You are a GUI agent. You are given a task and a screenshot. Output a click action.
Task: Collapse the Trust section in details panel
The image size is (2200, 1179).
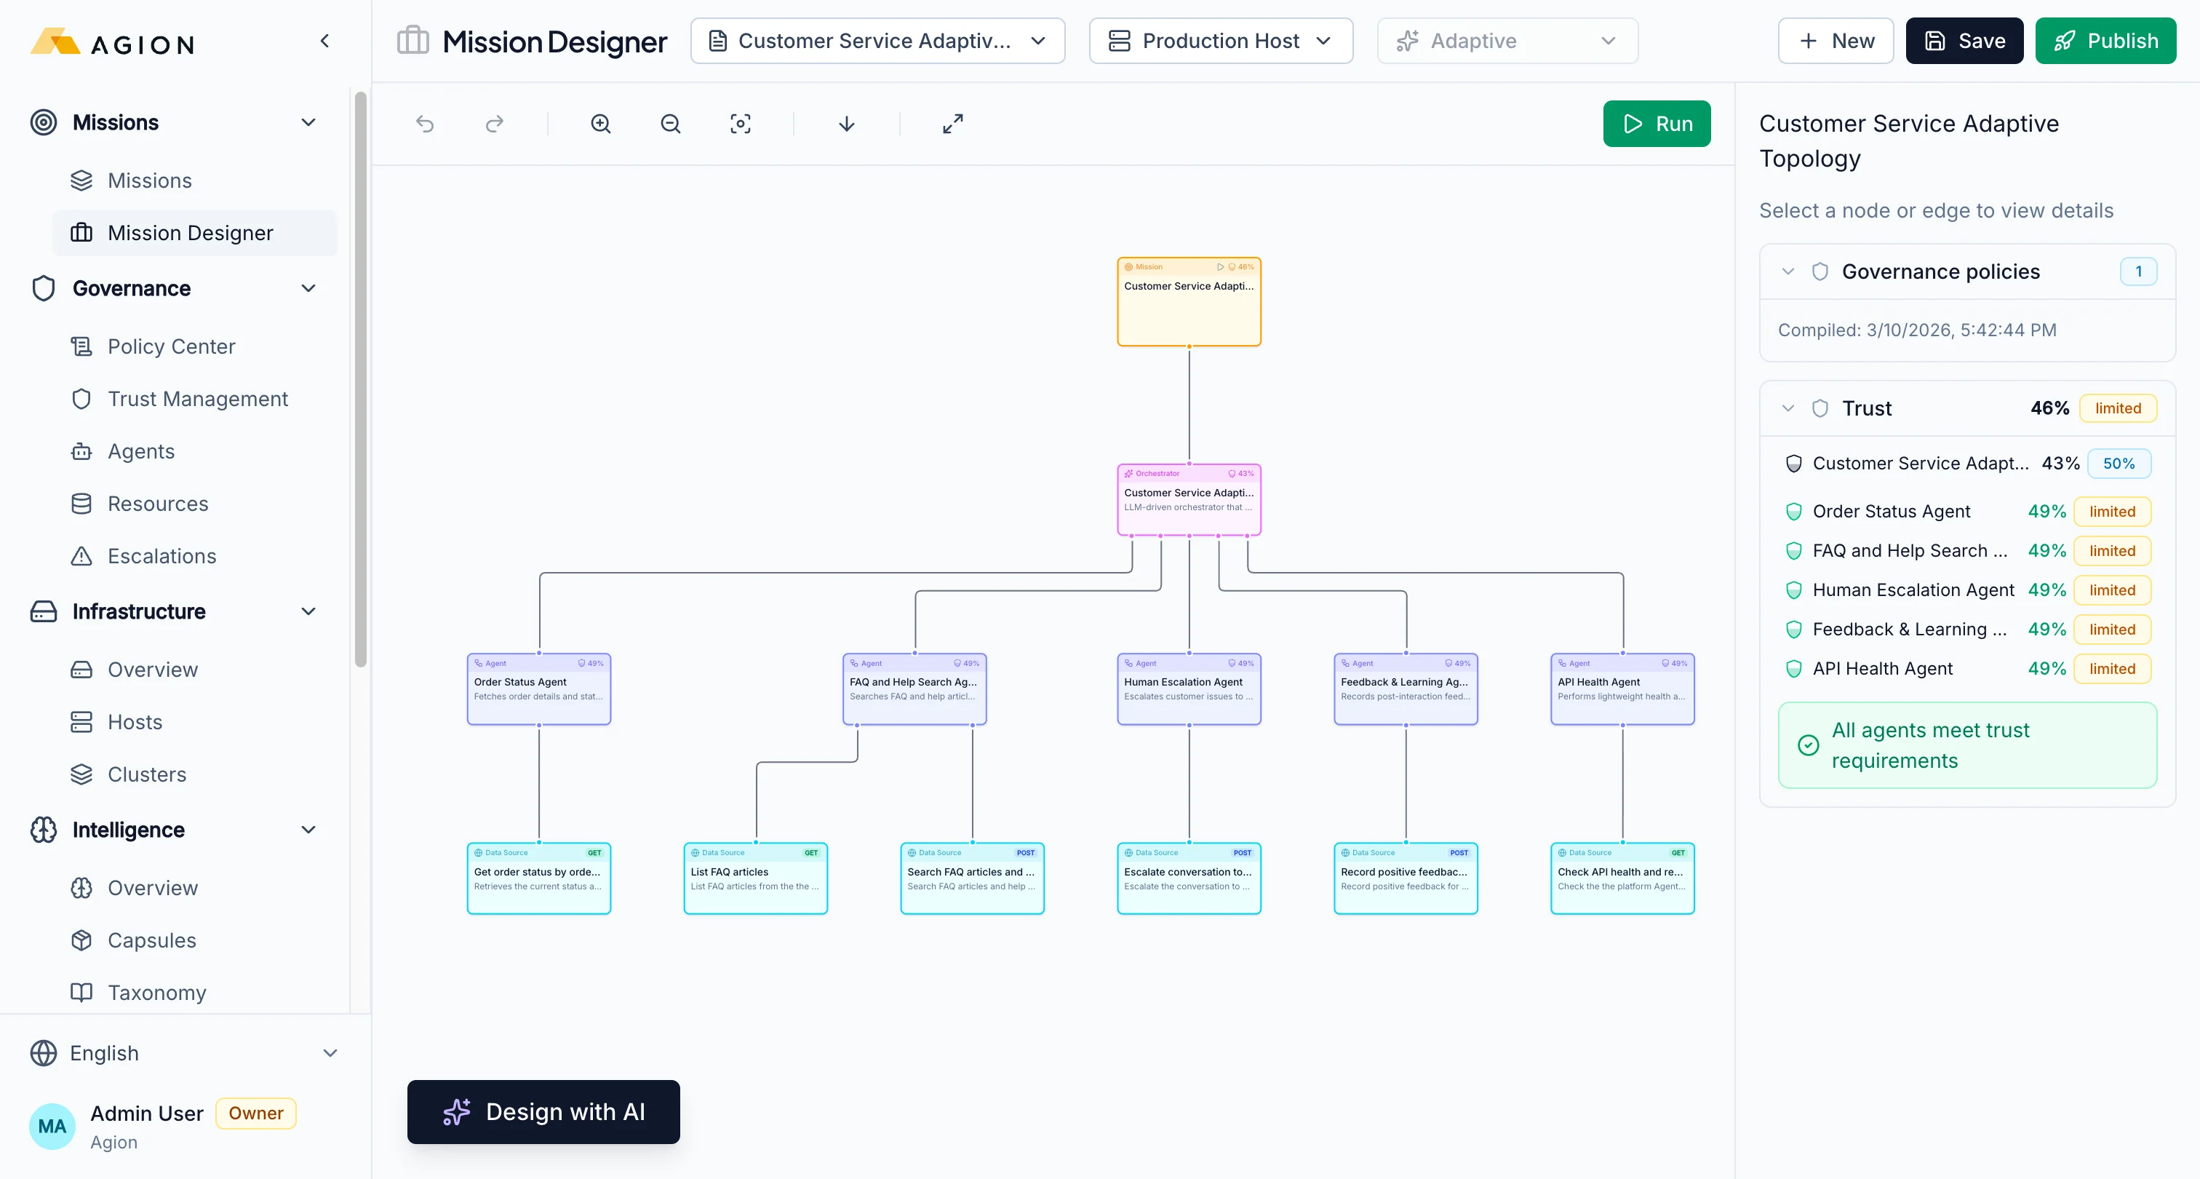1787,408
